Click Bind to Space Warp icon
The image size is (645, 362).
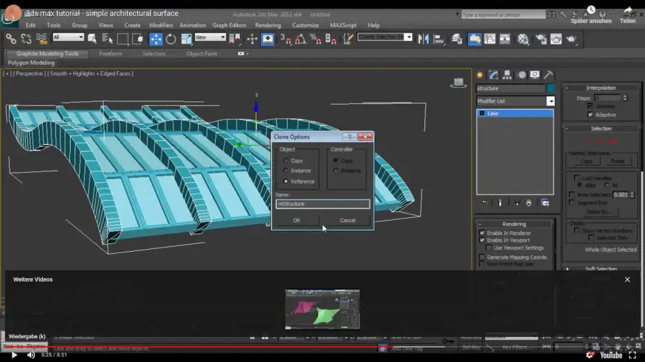[41, 39]
